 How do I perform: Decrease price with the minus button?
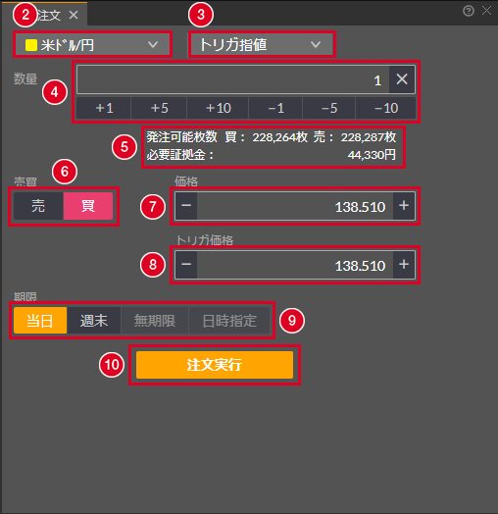186,206
